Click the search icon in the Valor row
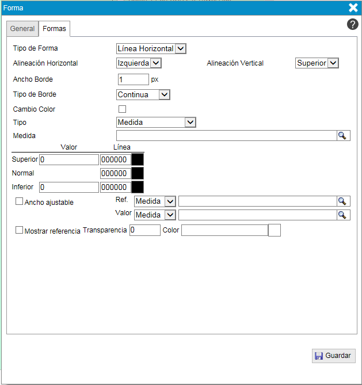362x385 pixels. point(343,215)
